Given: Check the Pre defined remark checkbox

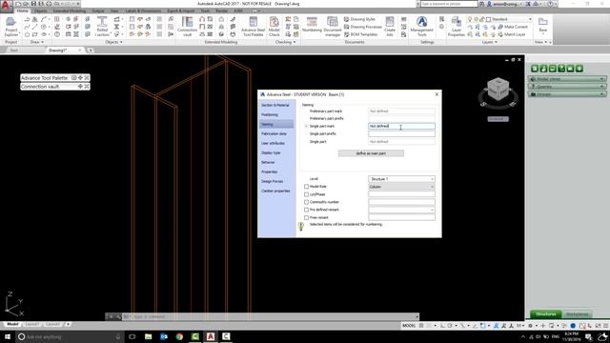Looking at the screenshot, I should click(306, 210).
